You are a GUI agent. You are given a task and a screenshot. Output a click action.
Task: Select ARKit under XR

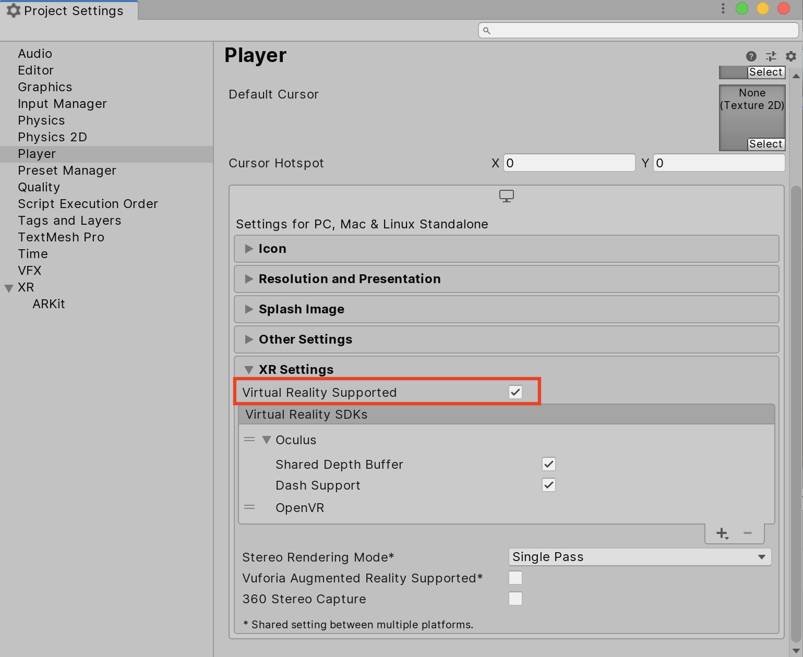point(49,304)
